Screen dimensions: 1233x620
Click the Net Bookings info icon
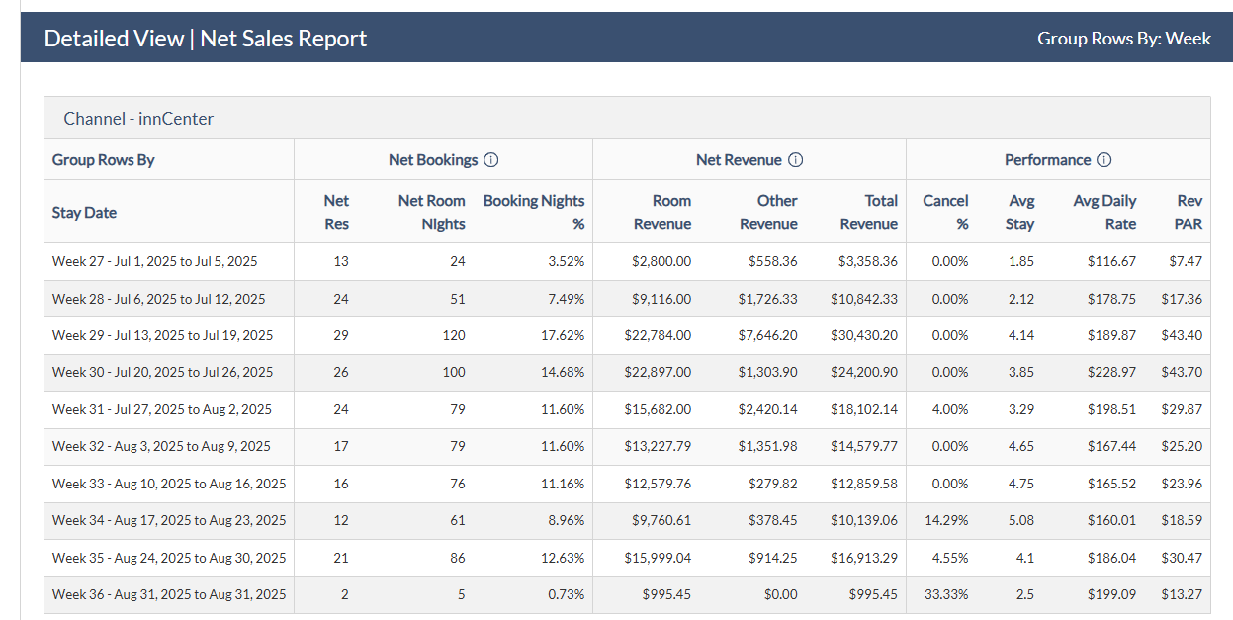tap(491, 160)
